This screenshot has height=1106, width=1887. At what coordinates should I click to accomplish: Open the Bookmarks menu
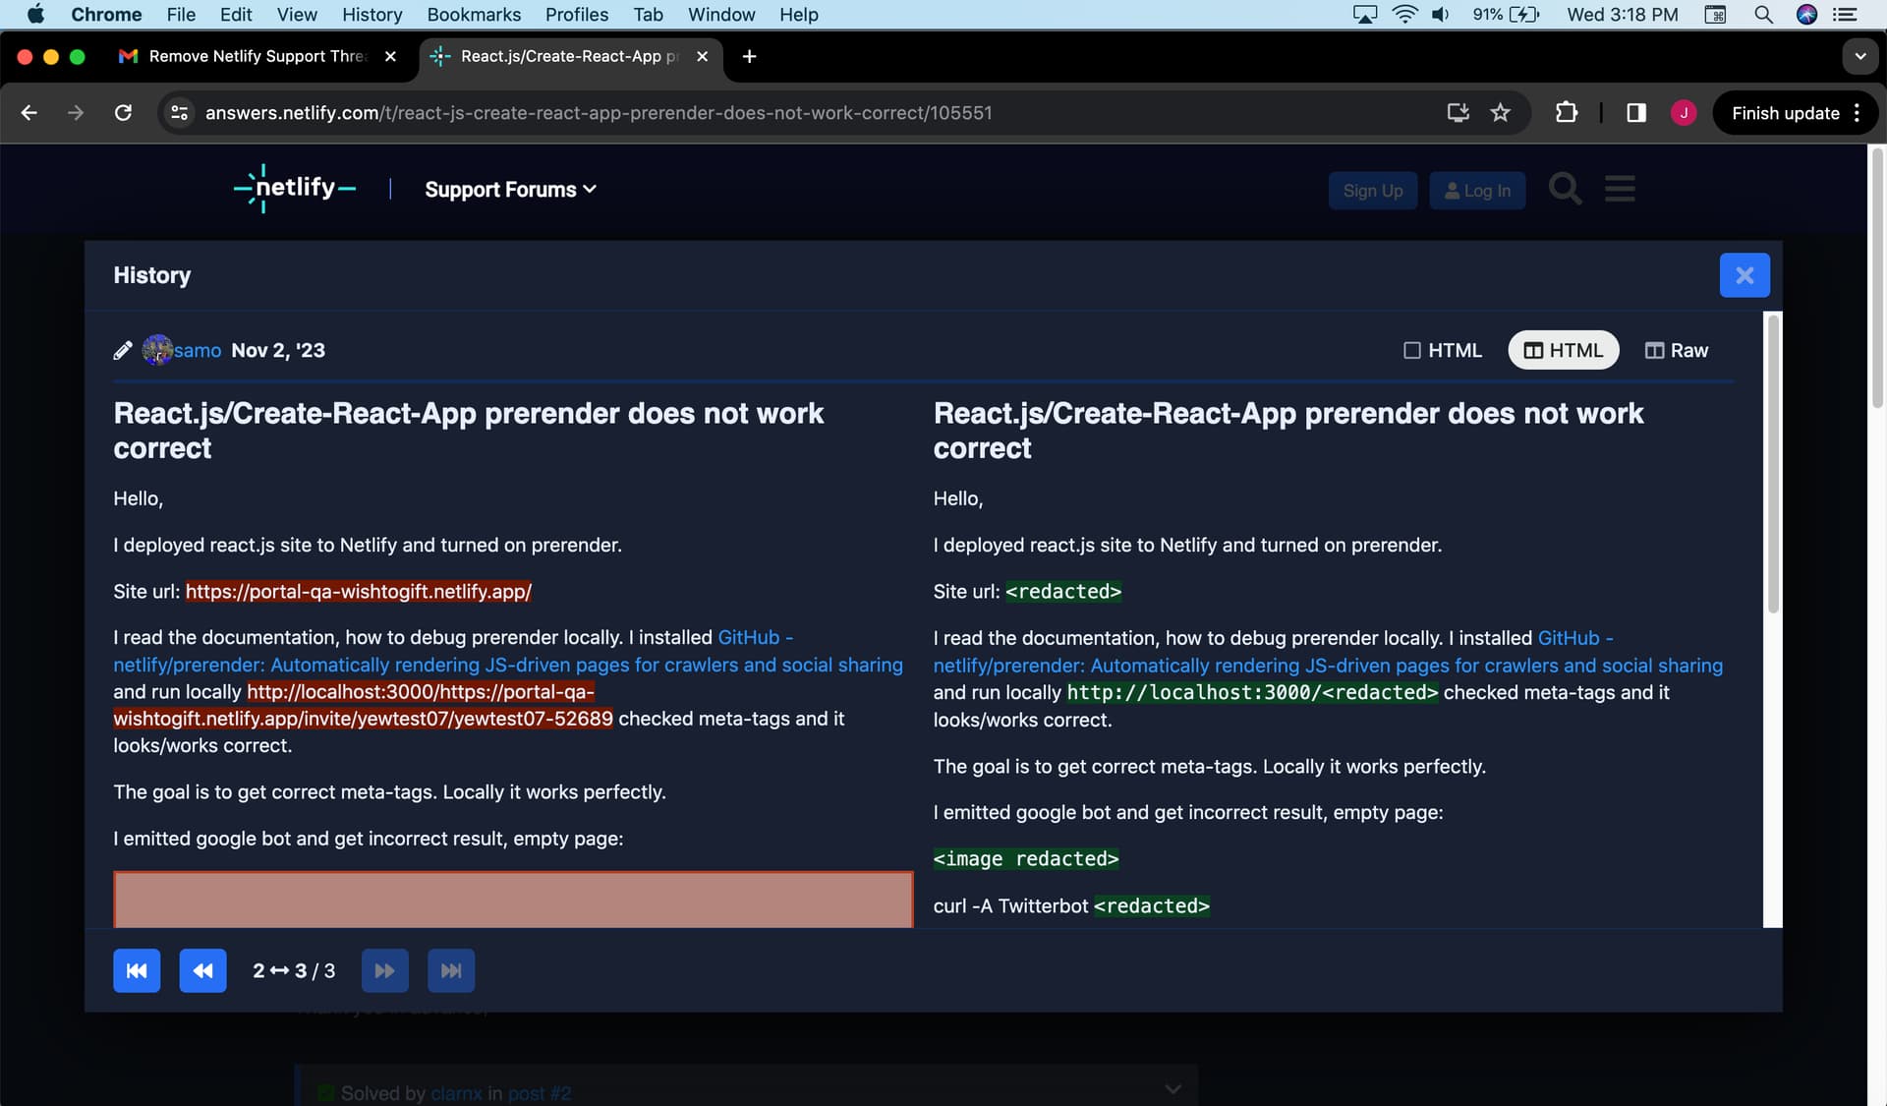click(x=474, y=15)
